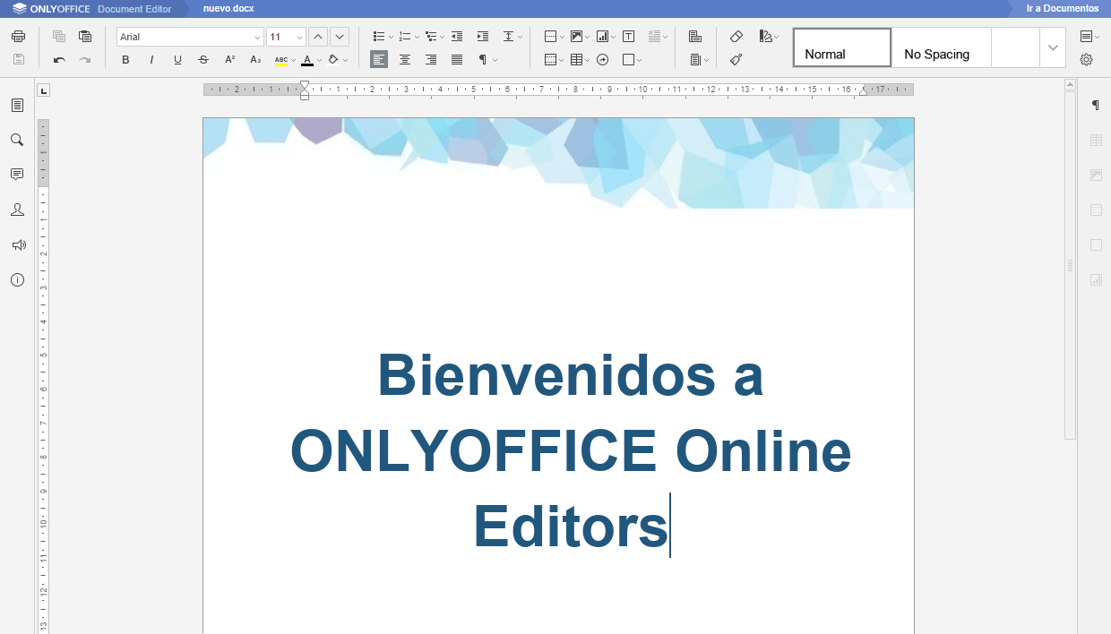This screenshot has height=634, width=1111.
Task: Toggle subscript formatting
Action: pyautogui.click(x=255, y=60)
